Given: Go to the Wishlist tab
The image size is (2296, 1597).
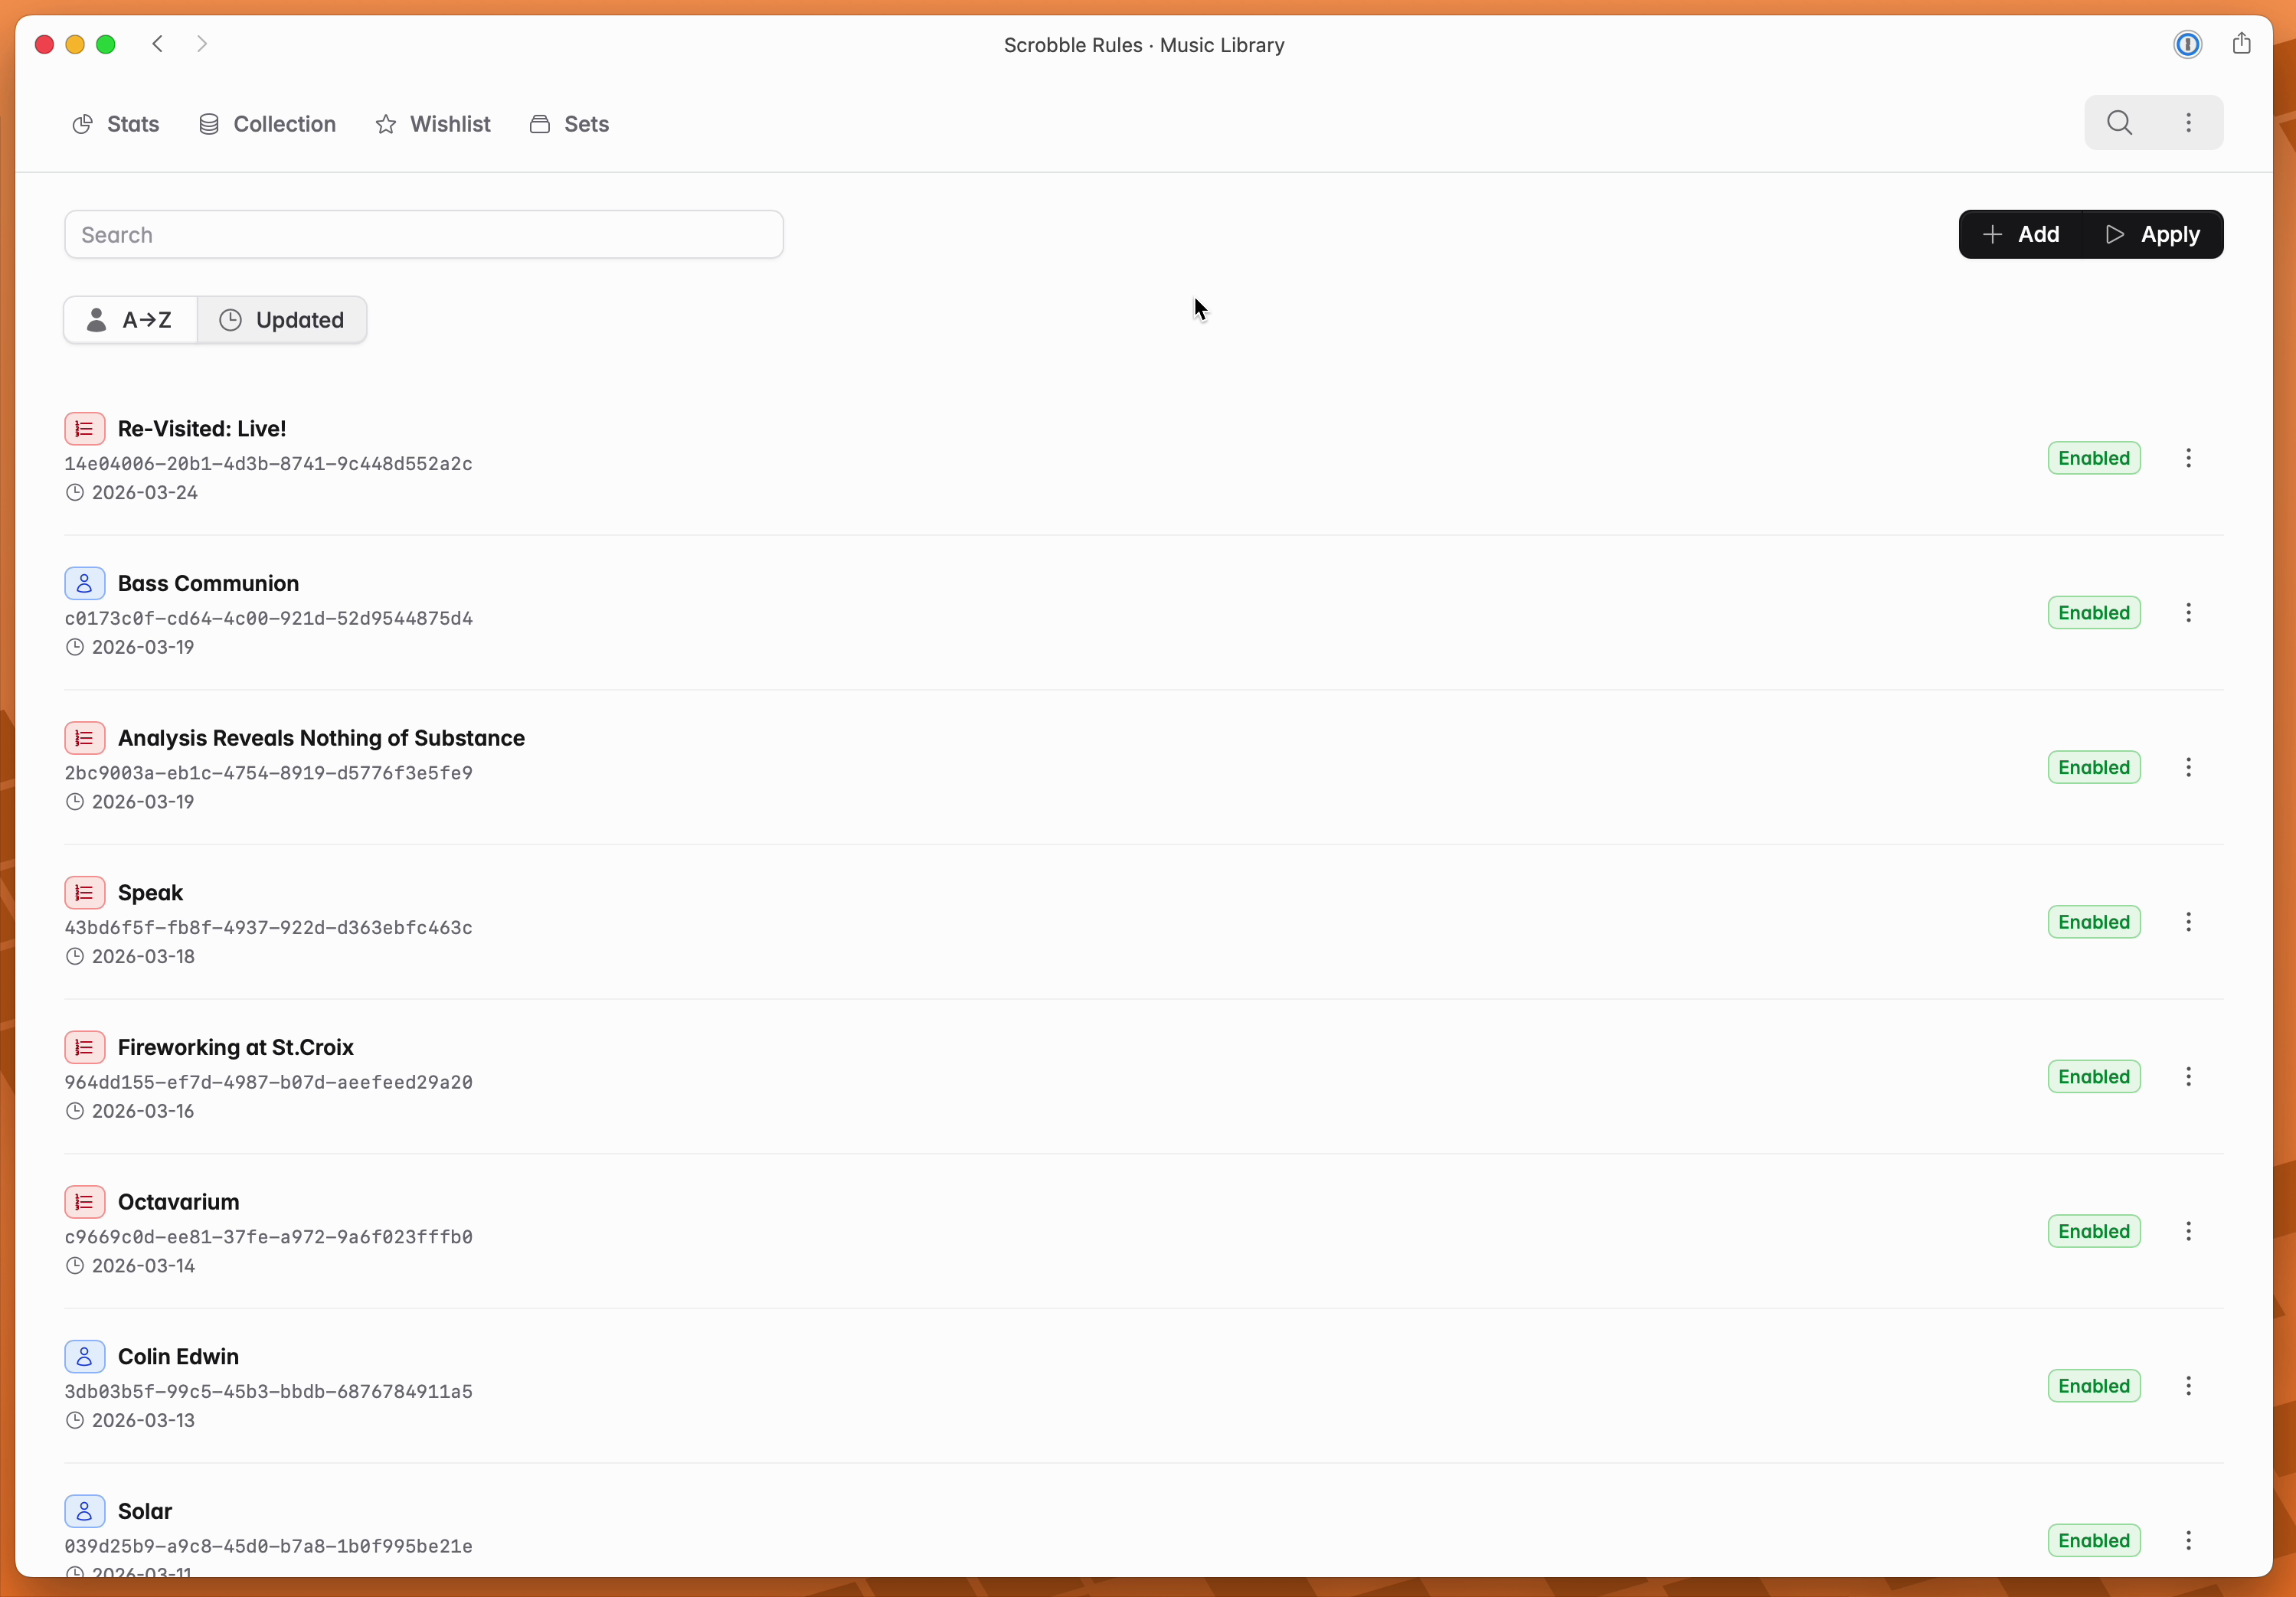Looking at the screenshot, I should [432, 124].
